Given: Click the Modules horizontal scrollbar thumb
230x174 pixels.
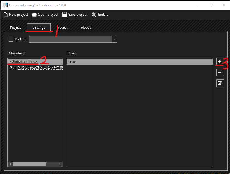Looking at the screenshot, I should [x=29, y=164].
